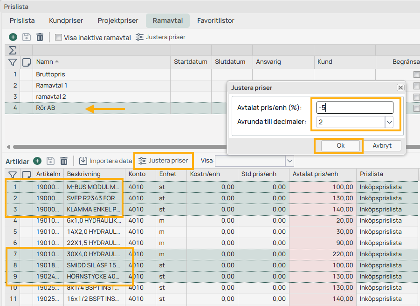Open Avrunda till decimaler dropdown
Image resolution: width=420 pixels, height=306 pixels.
(x=390, y=122)
